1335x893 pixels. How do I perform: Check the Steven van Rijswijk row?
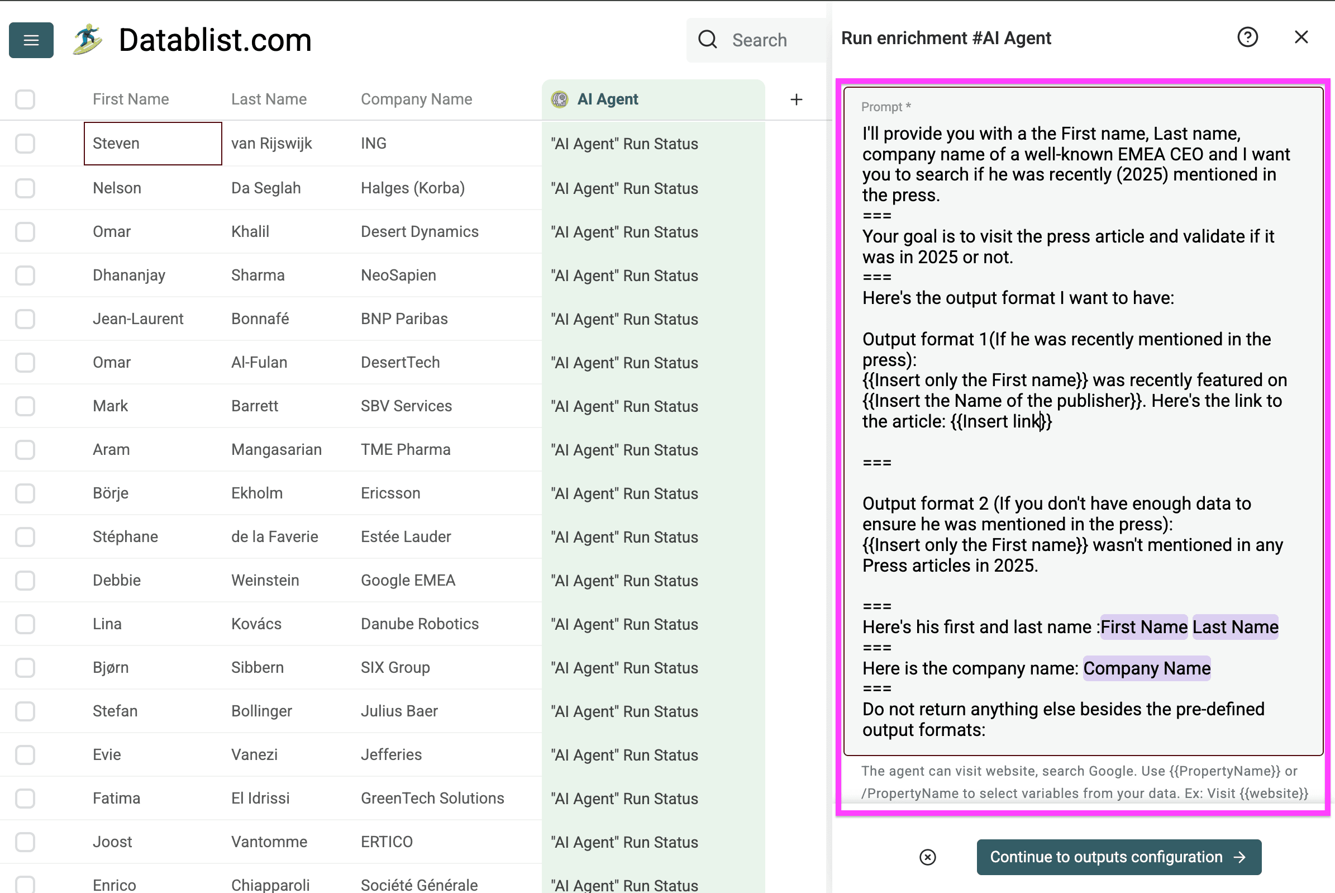tap(25, 144)
